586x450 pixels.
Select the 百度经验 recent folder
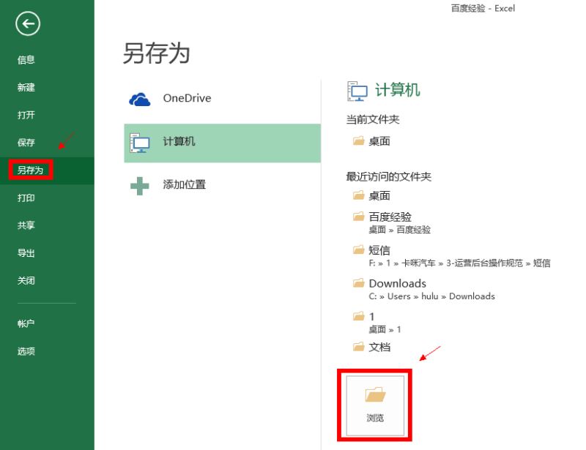(390, 217)
